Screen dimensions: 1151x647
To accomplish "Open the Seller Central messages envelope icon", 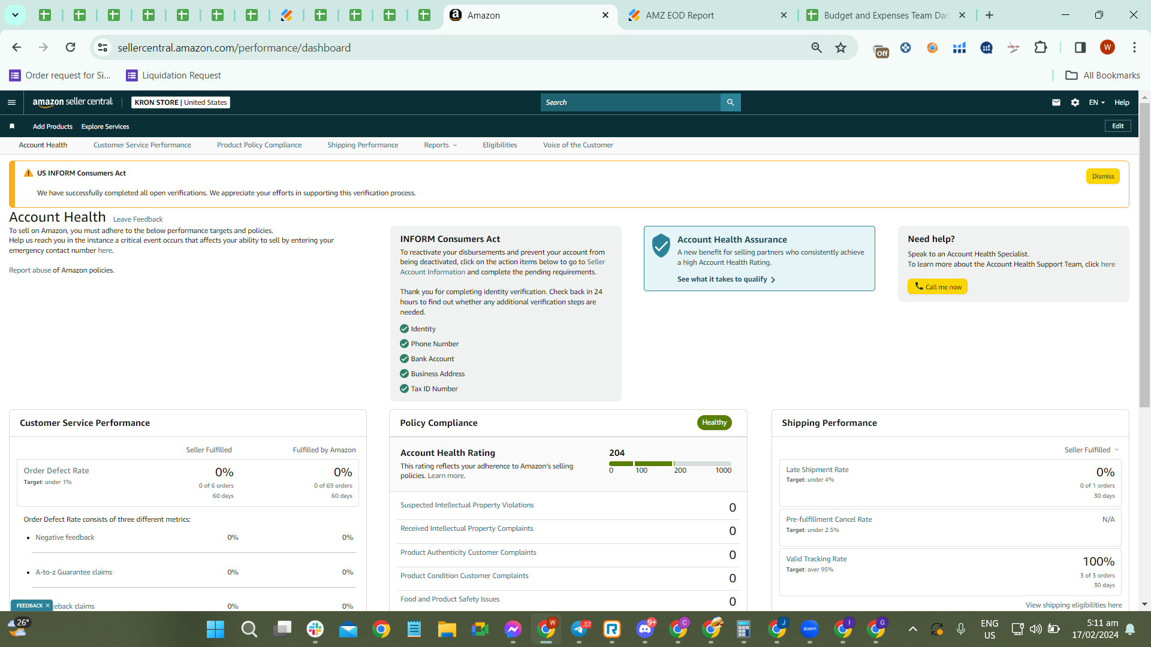I will 1056,102.
